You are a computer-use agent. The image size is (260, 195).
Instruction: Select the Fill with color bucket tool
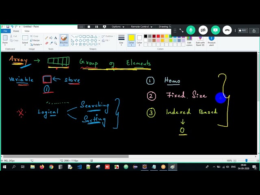pyautogui.click(x=51, y=38)
